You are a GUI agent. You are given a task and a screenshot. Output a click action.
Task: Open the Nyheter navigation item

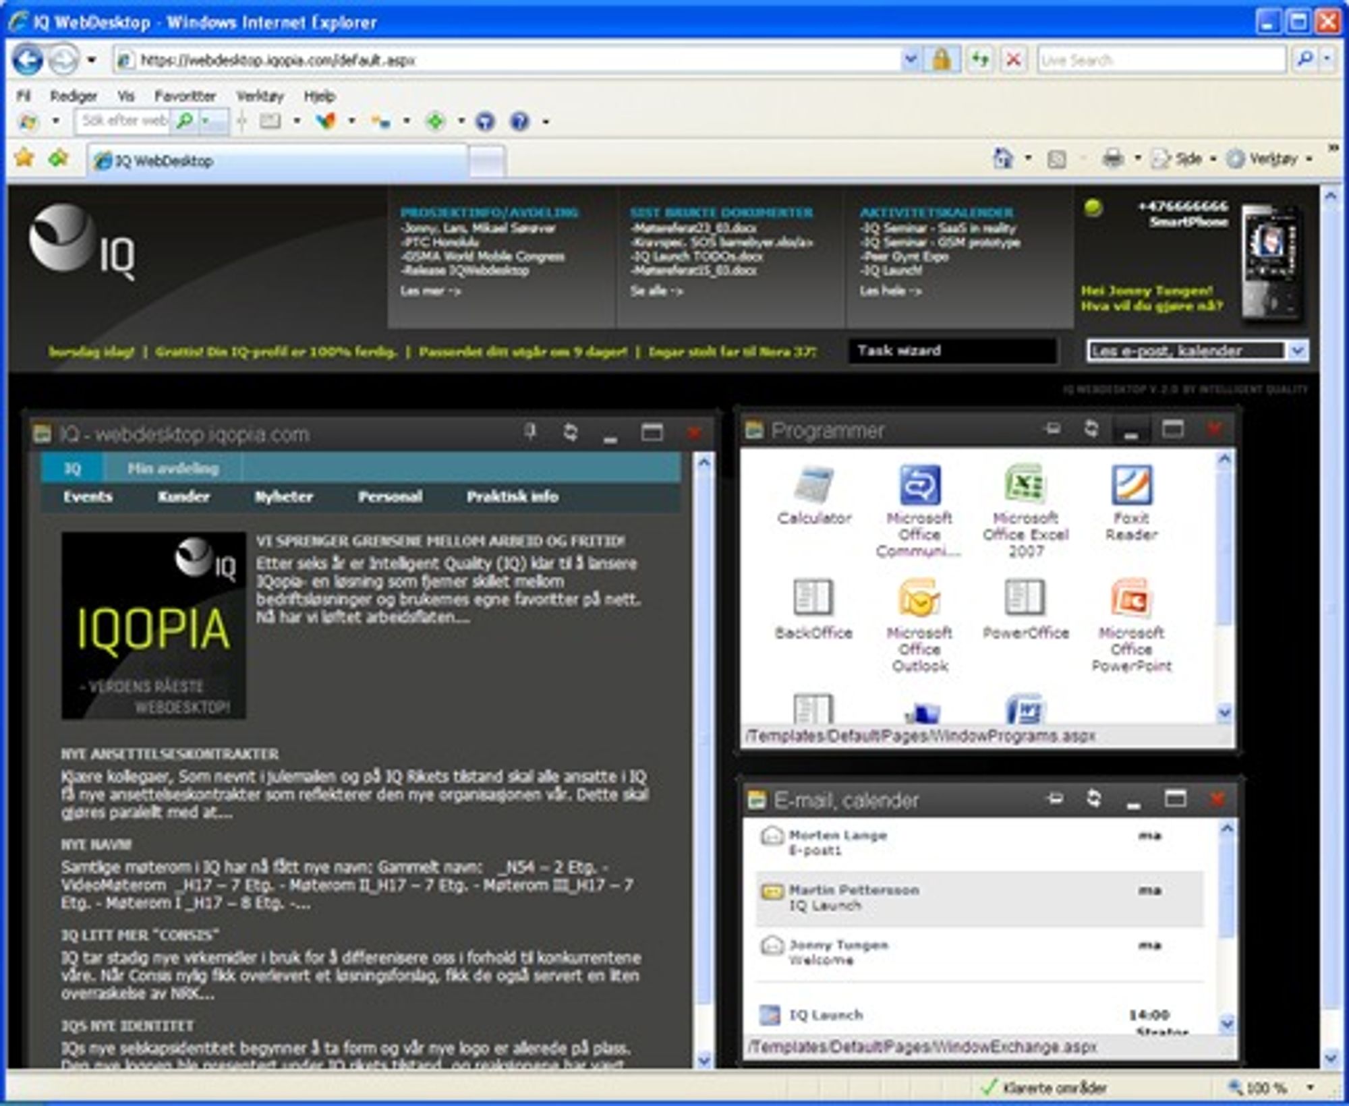pos(283,496)
